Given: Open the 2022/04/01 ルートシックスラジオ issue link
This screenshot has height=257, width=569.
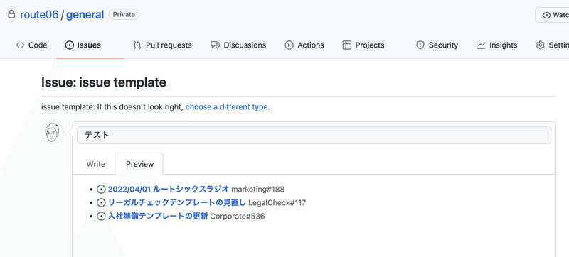Looking at the screenshot, I should point(169,189).
